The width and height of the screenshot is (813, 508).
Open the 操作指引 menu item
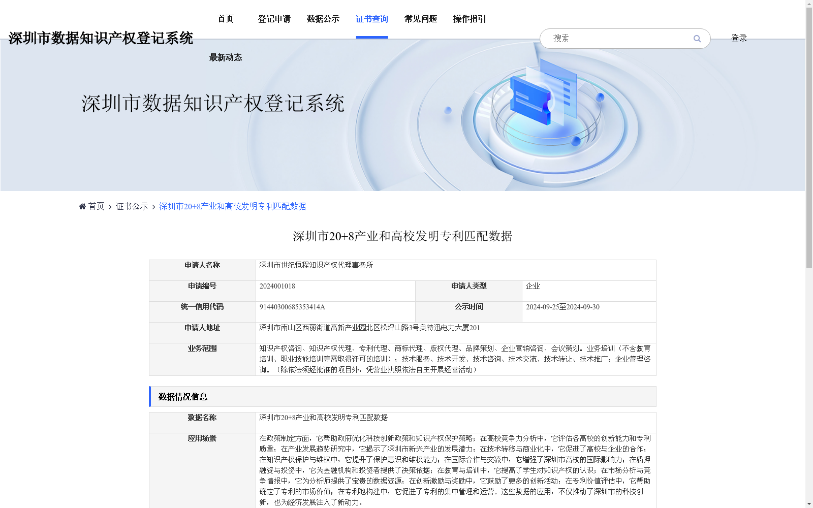pos(470,19)
